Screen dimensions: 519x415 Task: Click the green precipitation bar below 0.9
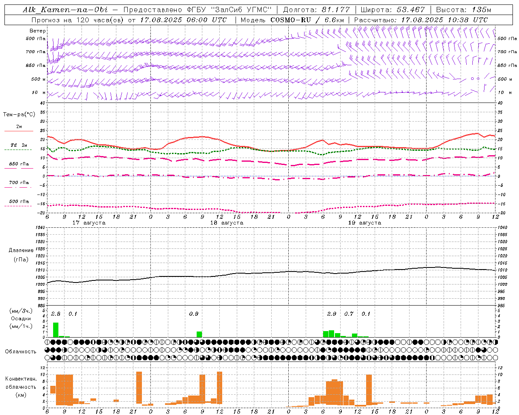pos(199,334)
